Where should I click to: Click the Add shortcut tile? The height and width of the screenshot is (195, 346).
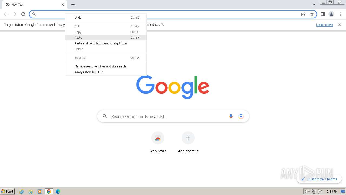click(188, 143)
